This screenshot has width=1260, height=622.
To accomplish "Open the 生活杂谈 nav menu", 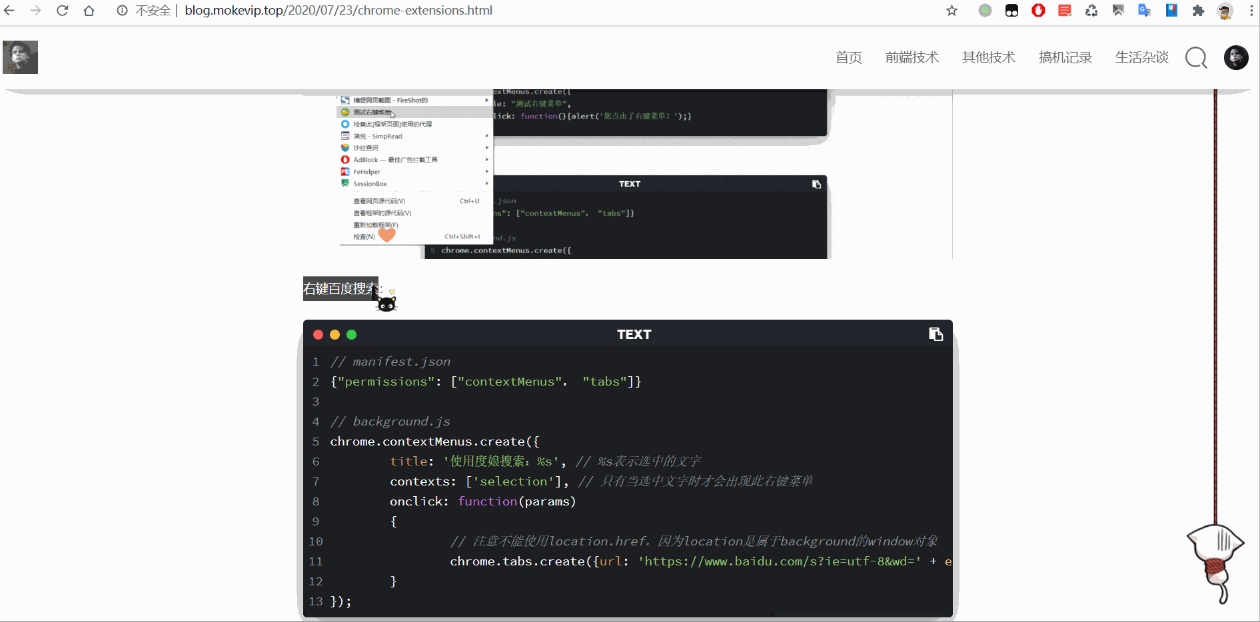I will click(1141, 57).
